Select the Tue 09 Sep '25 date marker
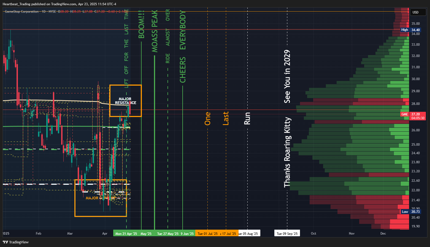The height and width of the screenshot is (247, 430). [x=287, y=234]
